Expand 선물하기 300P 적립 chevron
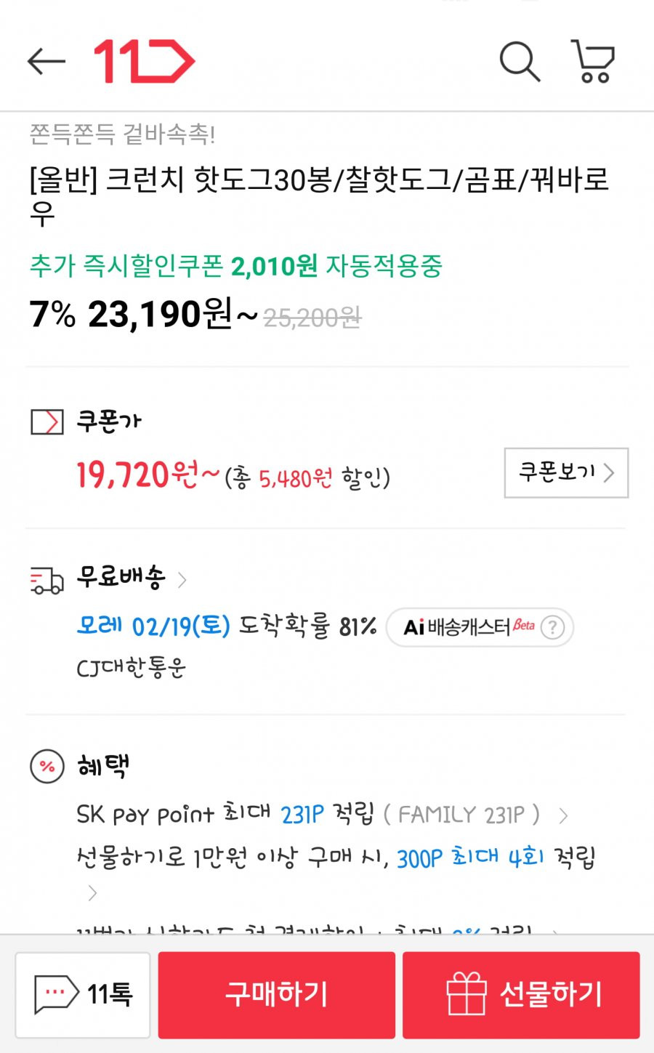Image resolution: width=654 pixels, height=1053 pixels. [x=92, y=893]
